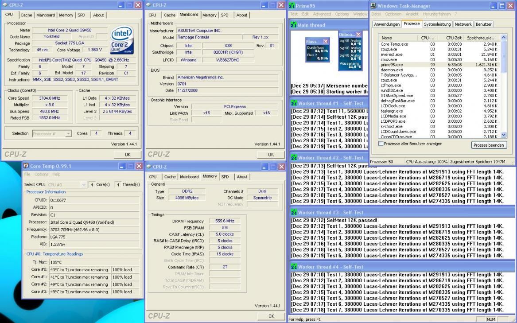The height and width of the screenshot is (323, 517).
Task: Click the Core Temp title bar icon
Action: point(26,166)
